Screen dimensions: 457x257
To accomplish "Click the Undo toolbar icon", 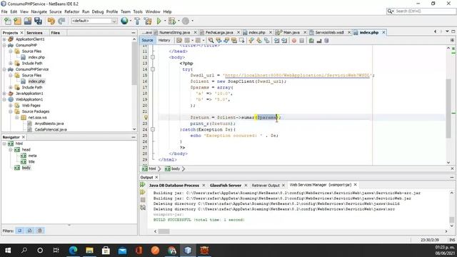I will click(51, 21).
